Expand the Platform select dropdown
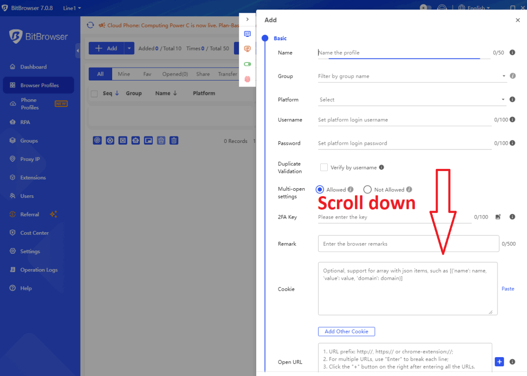This screenshot has height=376, width=527. coord(411,100)
